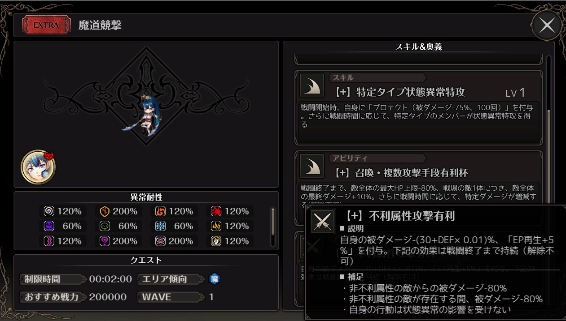Click the swirl resistance icon showing 120%
The width and height of the screenshot is (566, 321).
click(49, 211)
